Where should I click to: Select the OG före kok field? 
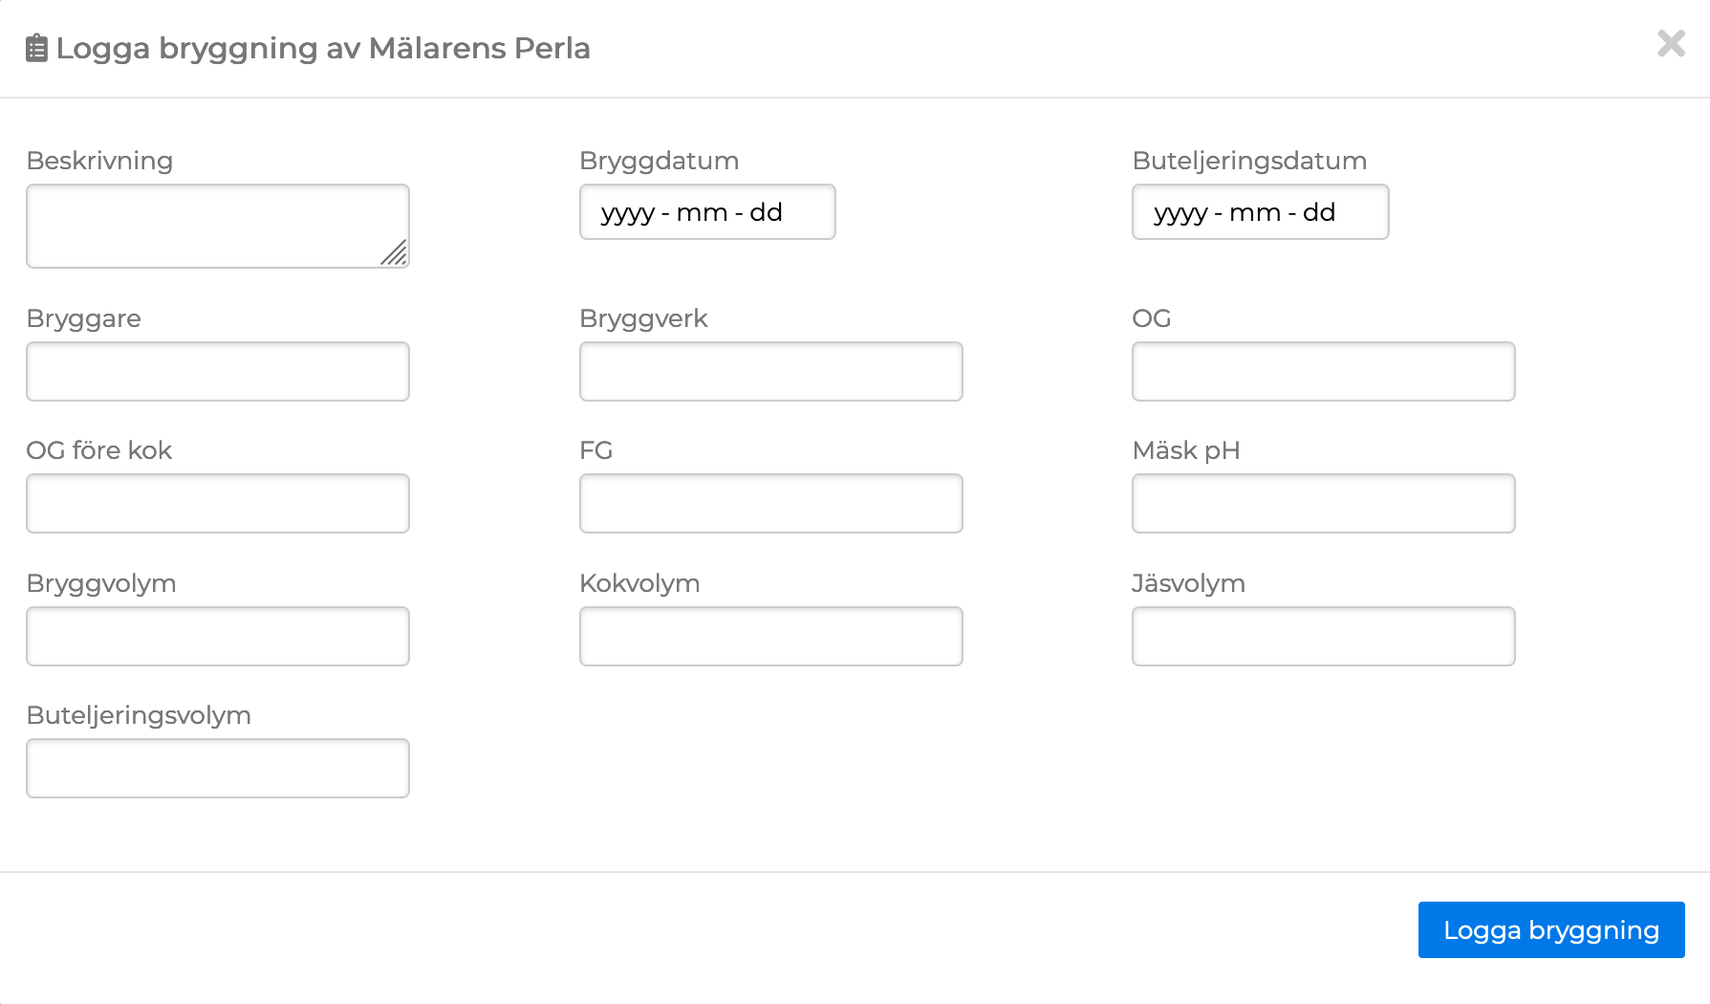click(217, 503)
